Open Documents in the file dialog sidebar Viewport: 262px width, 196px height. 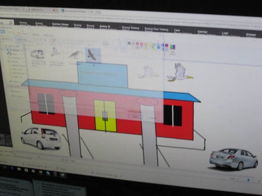click(15, 58)
